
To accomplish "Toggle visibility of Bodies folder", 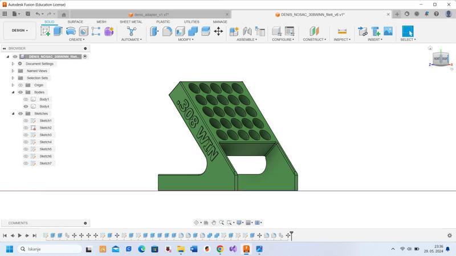I will (x=21, y=92).
